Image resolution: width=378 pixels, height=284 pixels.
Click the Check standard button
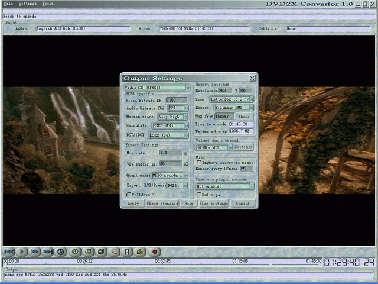[162, 204]
